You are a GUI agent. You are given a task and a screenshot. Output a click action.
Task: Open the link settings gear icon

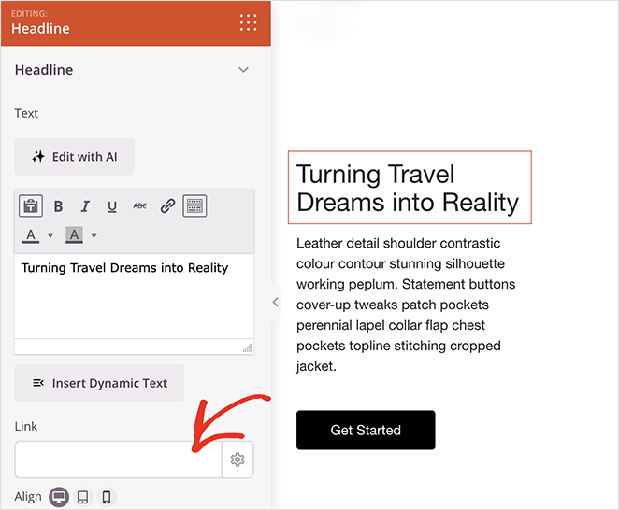coord(238,460)
